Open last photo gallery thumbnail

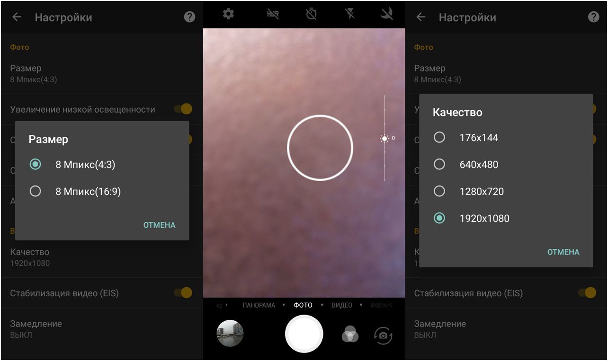[230, 334]
